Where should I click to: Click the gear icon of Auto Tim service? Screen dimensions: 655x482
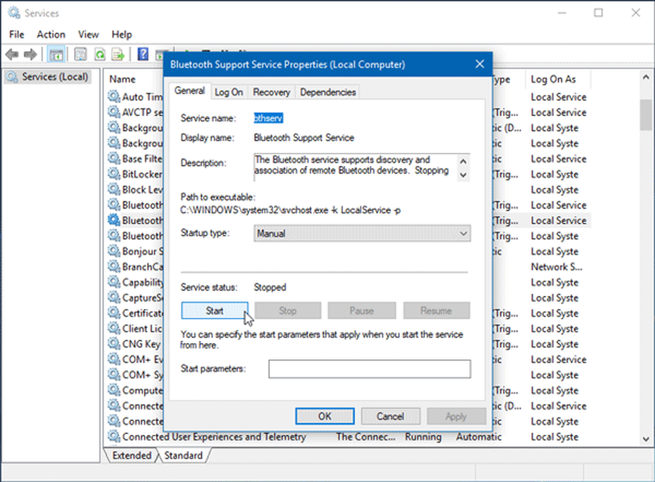point(113,96)
